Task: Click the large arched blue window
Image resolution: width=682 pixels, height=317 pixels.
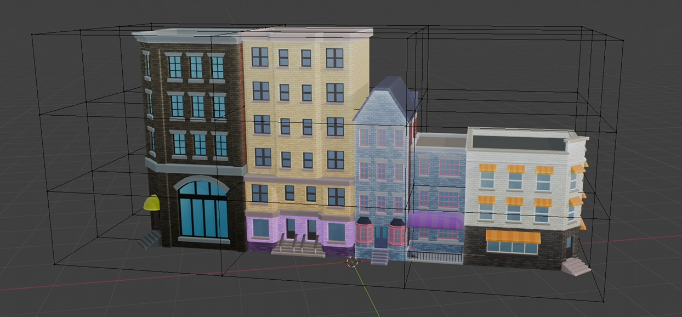Action: coord(203,209)
